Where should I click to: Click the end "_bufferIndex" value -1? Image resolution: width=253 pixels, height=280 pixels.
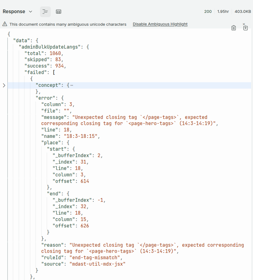pos(100,200)
